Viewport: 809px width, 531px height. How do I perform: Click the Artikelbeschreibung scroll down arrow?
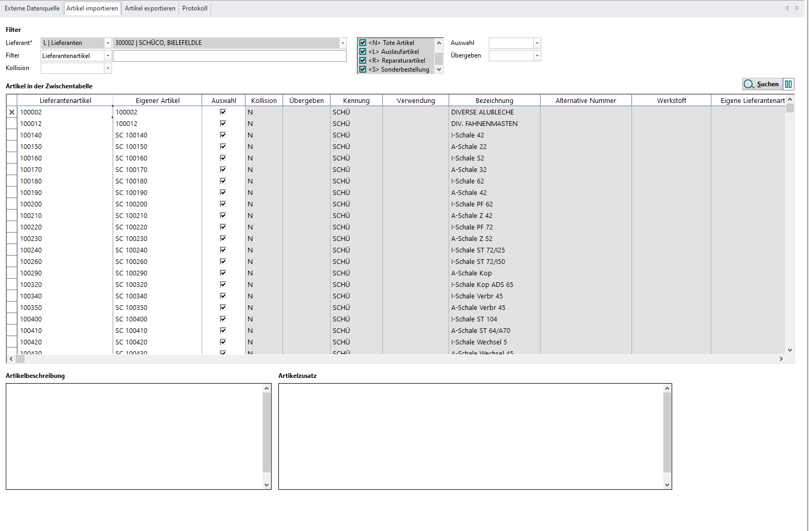pos(266,484)
